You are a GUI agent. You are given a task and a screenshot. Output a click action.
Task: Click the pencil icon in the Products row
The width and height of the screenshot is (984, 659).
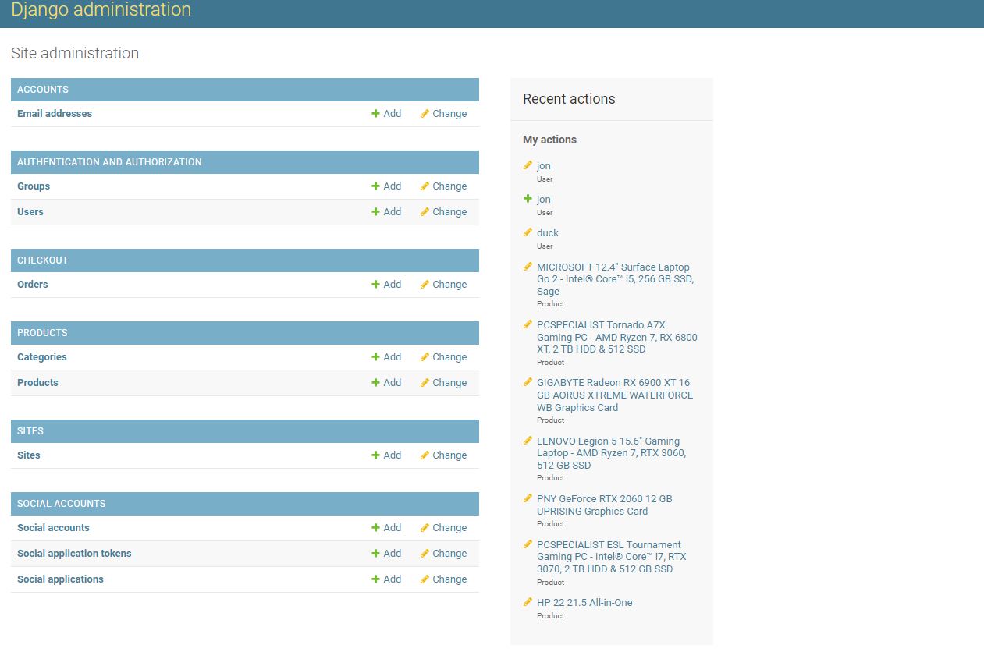(425, 383)
